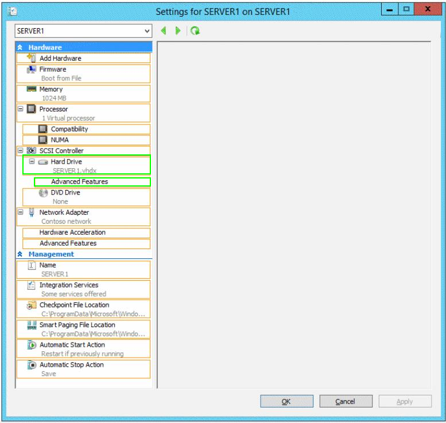The width and height of the screenshot is (446, 423).
Task: Select NUMA under Processor
Action: tap(86, 140)
